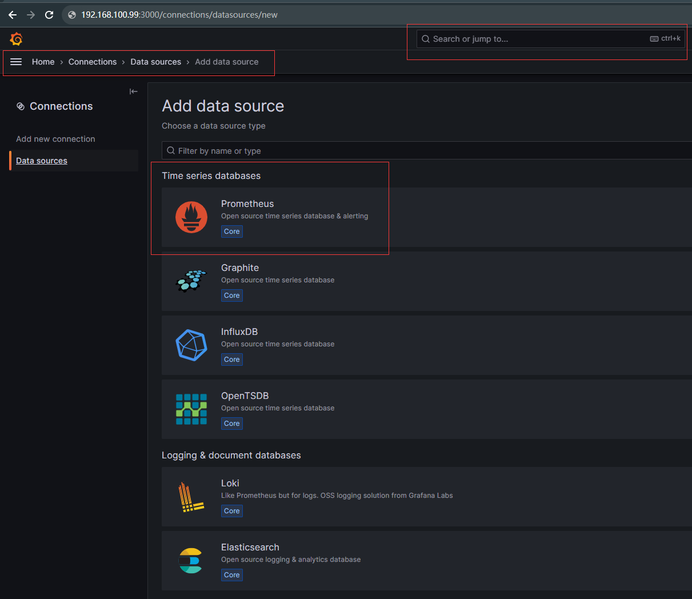Click the Core badge under Graphite

[232, 295]
